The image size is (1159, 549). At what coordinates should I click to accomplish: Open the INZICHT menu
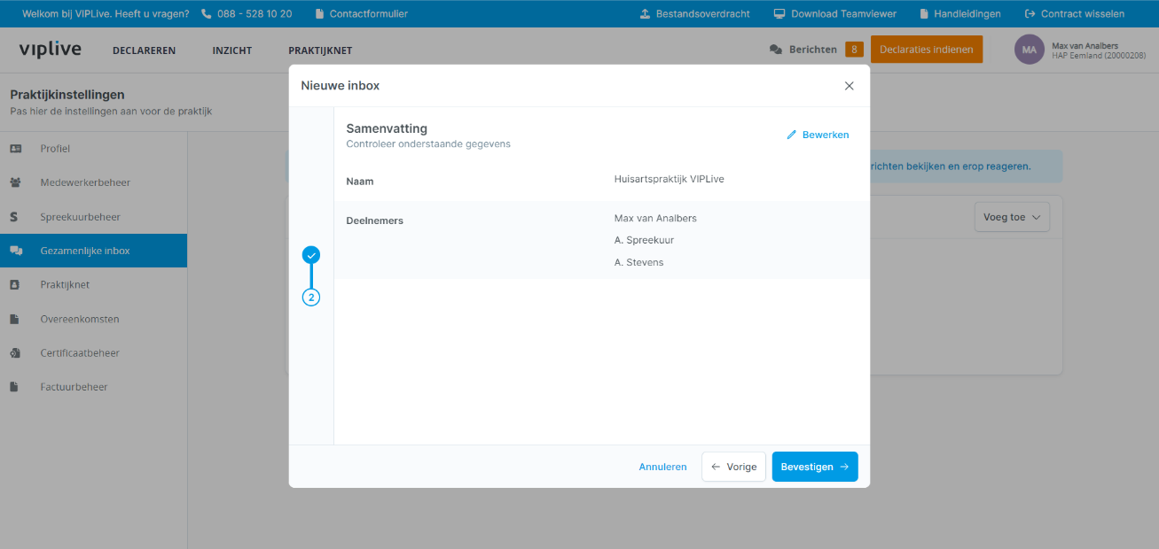(x=232, y=50)
